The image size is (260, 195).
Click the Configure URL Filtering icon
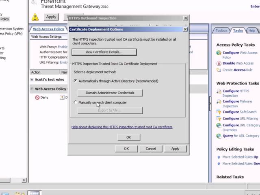coord(219,119)
